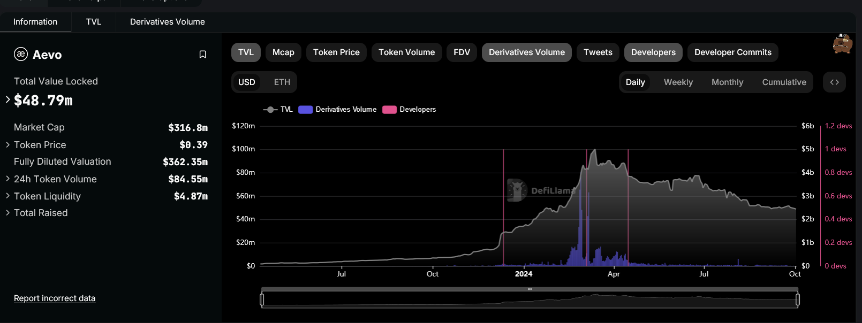Toggle Derivatives Volume legend swatch
862x323 pixels.
(x=306, y=110)
